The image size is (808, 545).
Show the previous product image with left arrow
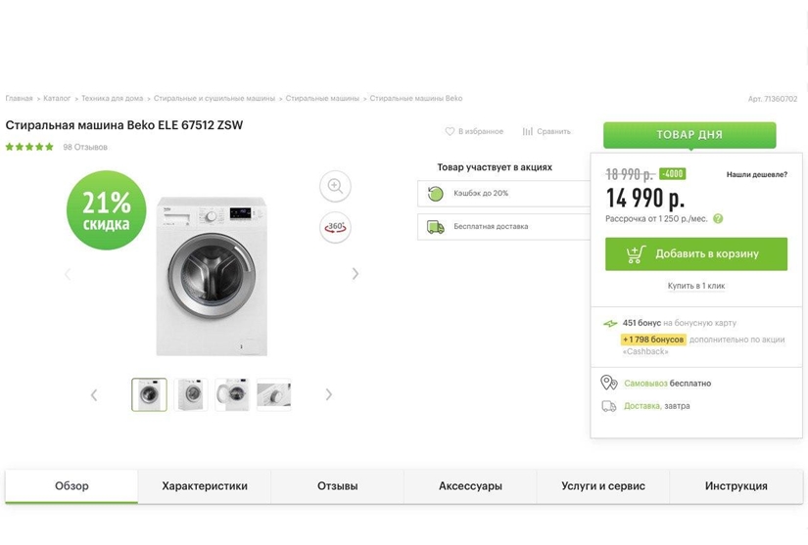click(x=68, y=274)
